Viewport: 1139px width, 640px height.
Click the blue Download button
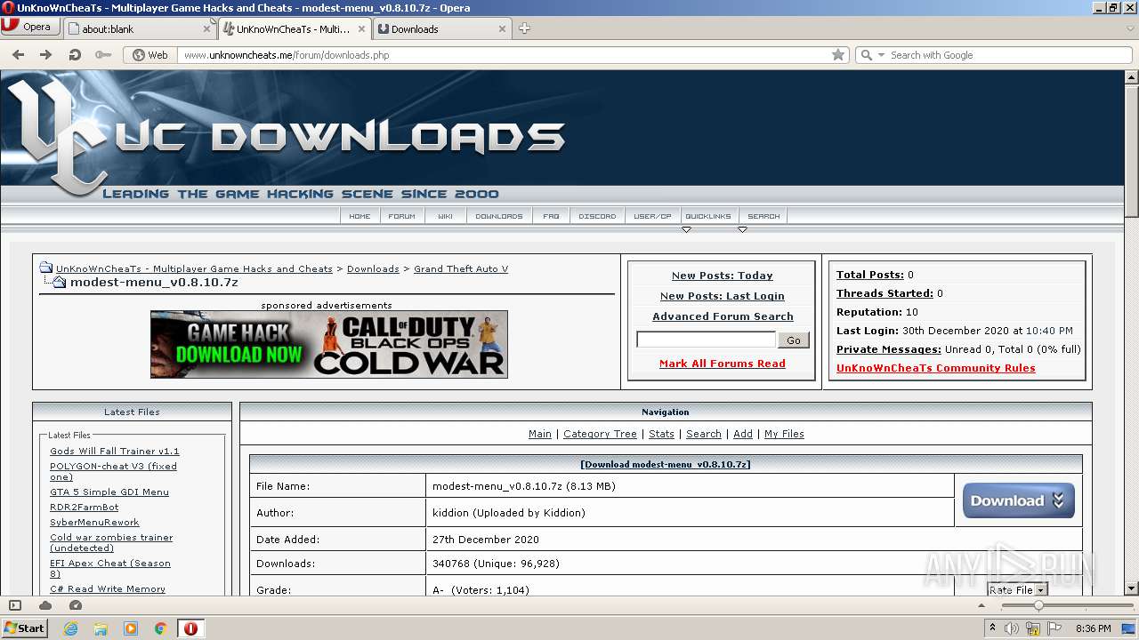point(1019,500)
